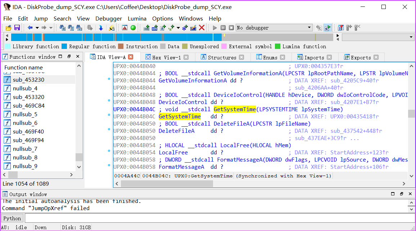
Task: Open the Jump menu
Action: 41,19
